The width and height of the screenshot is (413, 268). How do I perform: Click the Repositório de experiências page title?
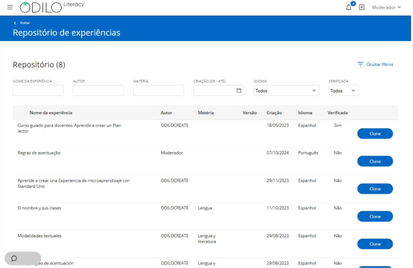pyautogui.click(x=66, y=32)
